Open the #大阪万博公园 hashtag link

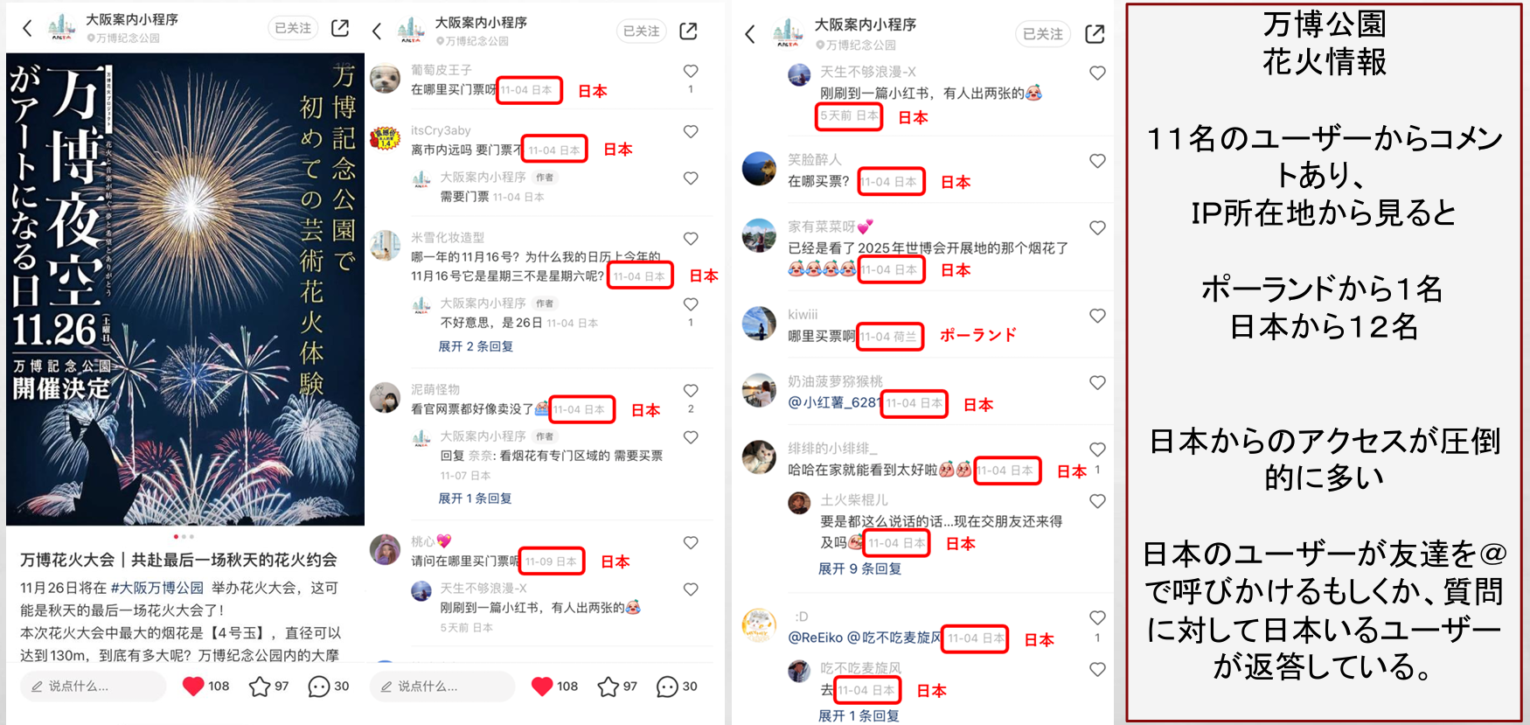coord(157,588)
